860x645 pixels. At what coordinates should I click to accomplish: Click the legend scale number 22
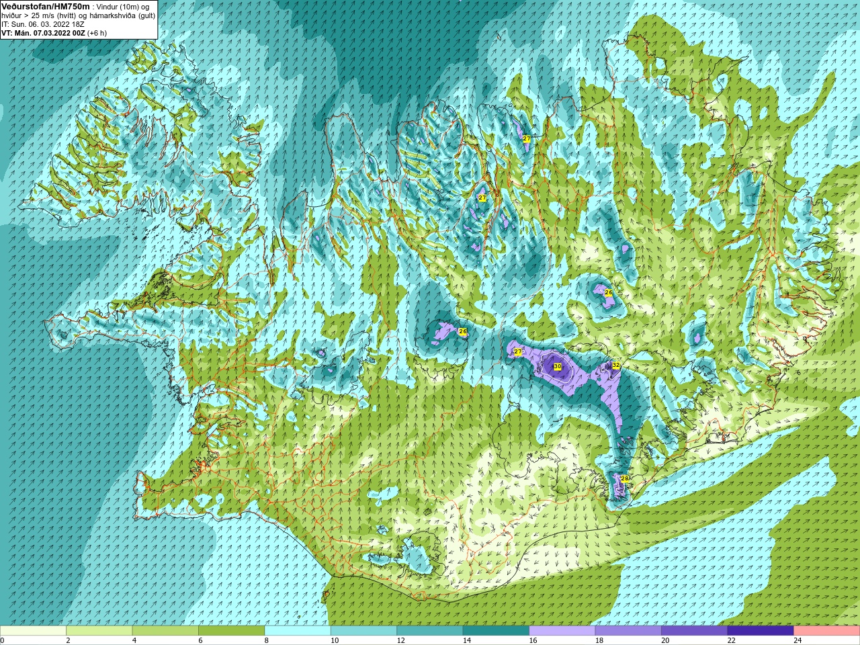pos(732,640)
